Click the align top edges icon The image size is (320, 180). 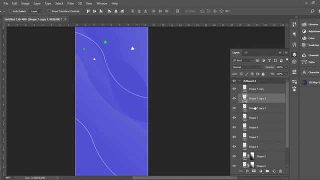pyautogui.click(x=88, y=11)
